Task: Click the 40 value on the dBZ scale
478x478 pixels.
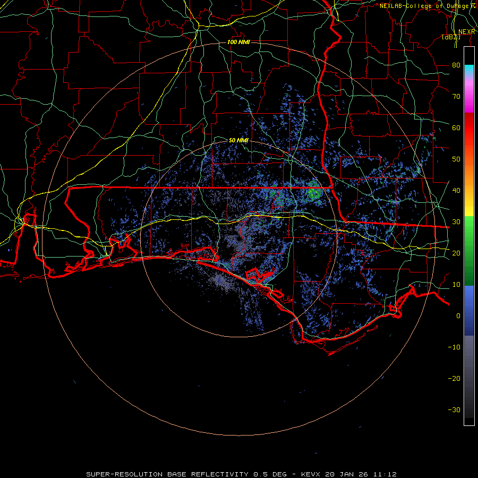Action: [x=456, y=191]
